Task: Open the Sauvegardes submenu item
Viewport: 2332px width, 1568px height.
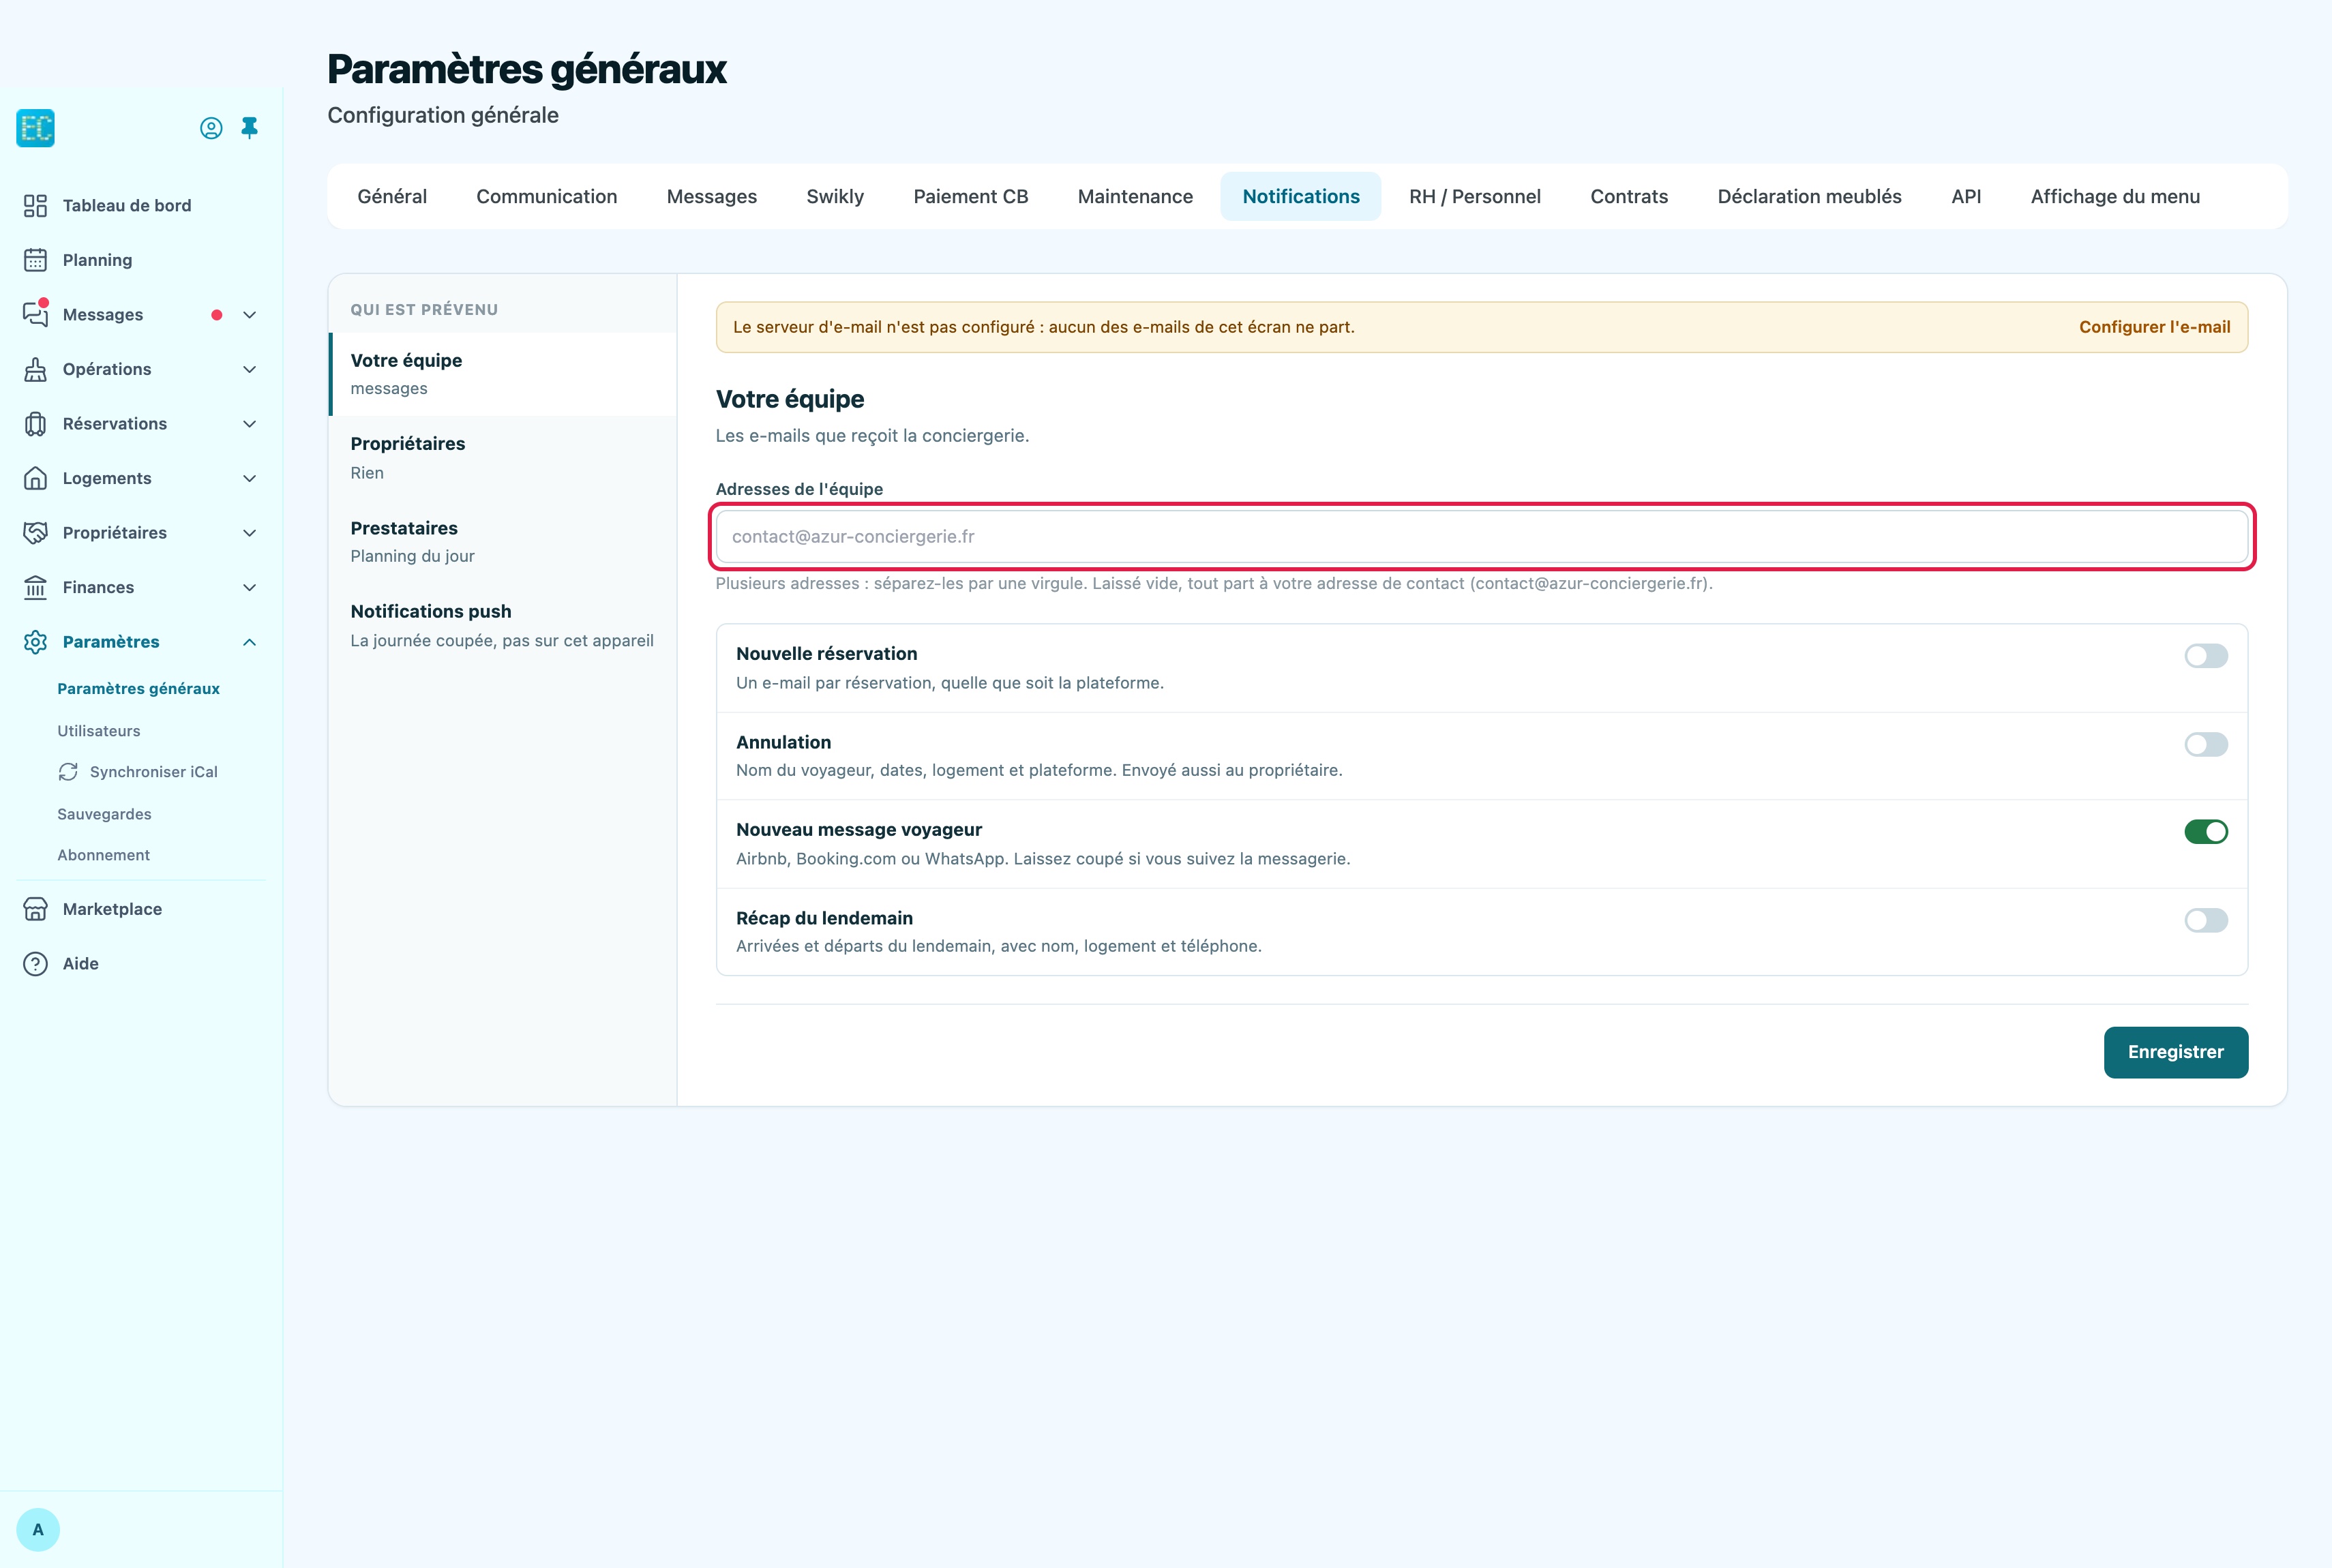Action: tap(104, 814)
